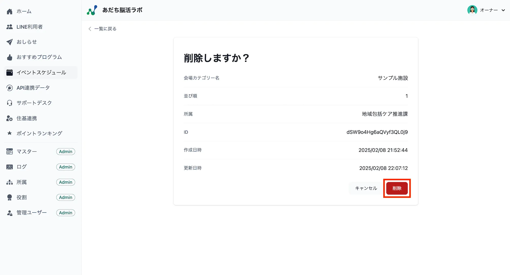
Task: Select the おしらせ paper plane icon
Action: pos(9,42)
